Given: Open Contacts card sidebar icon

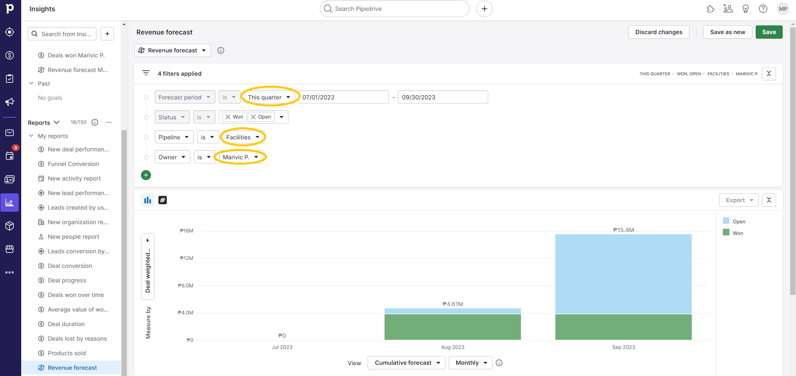Looking at the screenshot, I should click(x=10, y=179).
